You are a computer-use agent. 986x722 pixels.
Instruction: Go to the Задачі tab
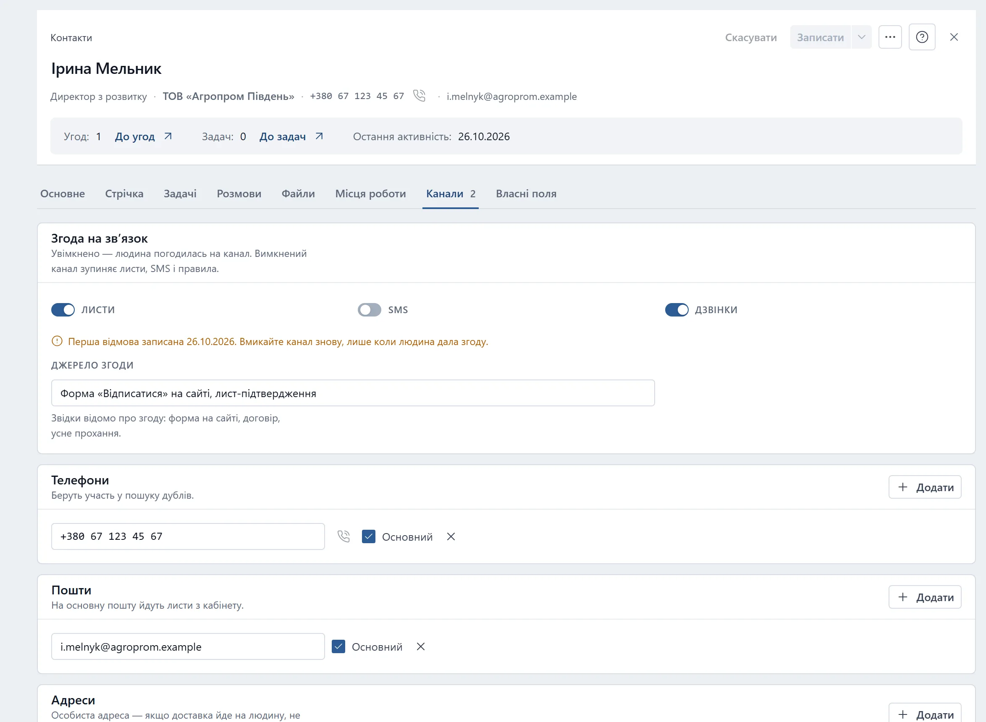click(x=180, y=194)
